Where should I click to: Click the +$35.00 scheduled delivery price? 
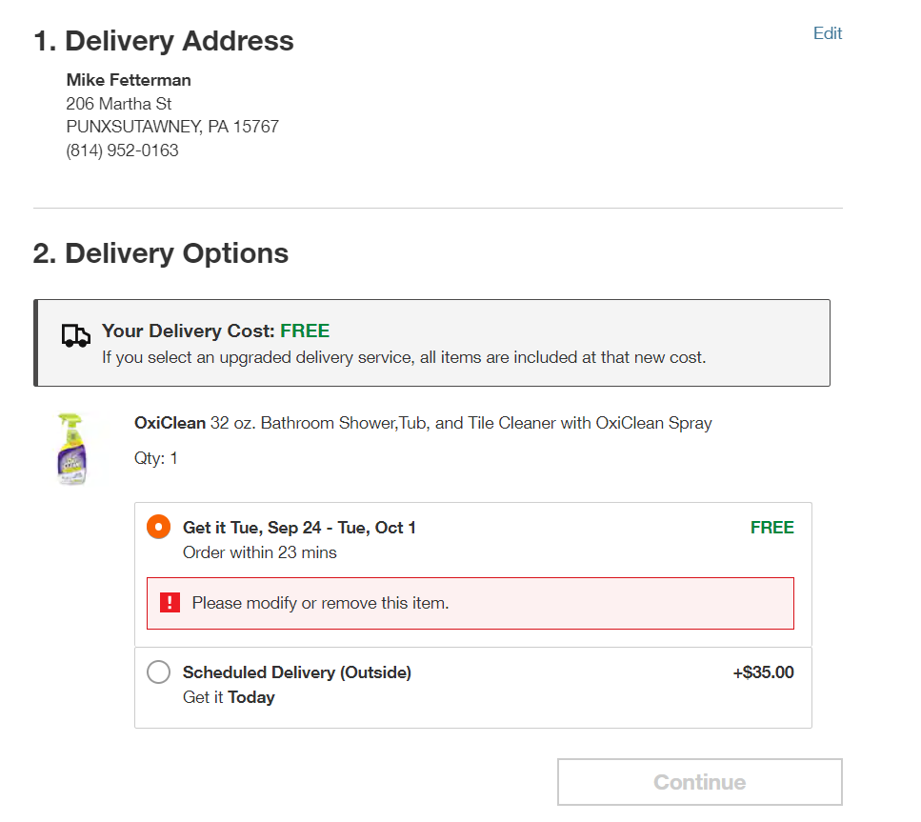(763, 672)
